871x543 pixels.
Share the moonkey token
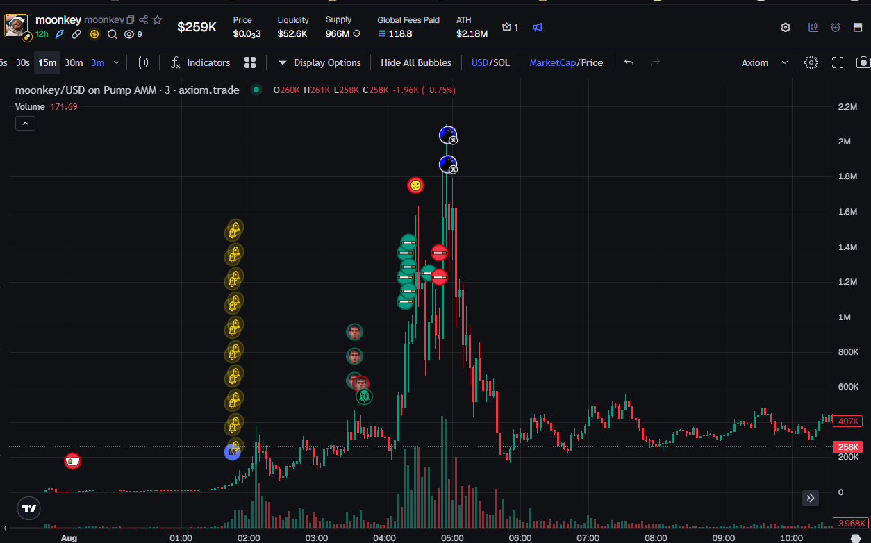pos(144,20)
